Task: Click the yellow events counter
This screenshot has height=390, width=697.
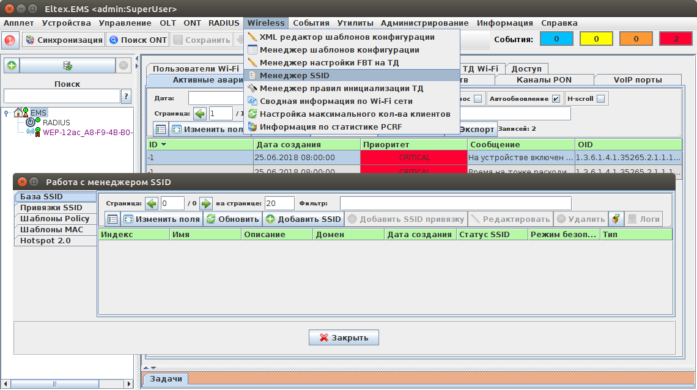Action: tap(596, 39)
